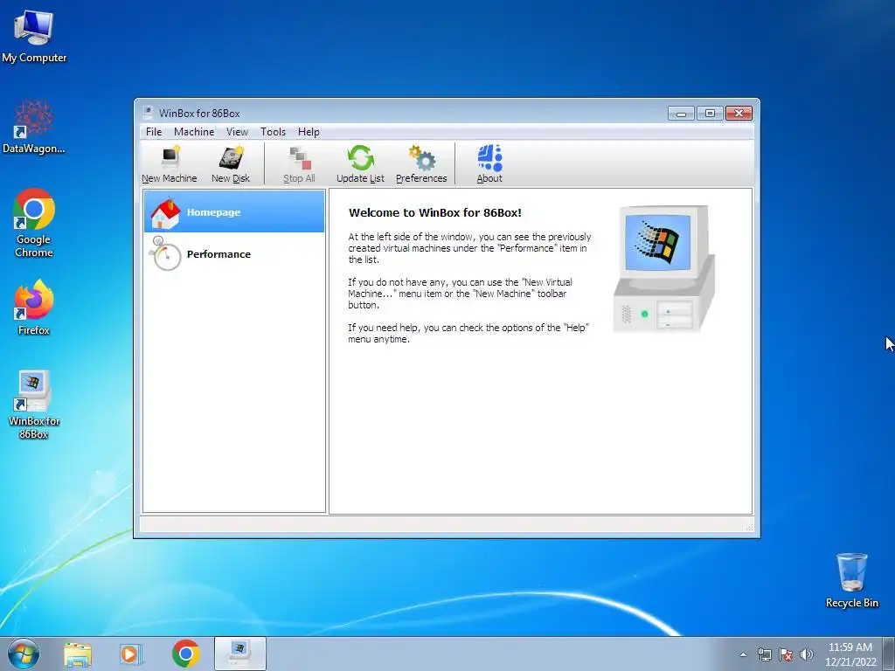Open the Tools menu

273,132
